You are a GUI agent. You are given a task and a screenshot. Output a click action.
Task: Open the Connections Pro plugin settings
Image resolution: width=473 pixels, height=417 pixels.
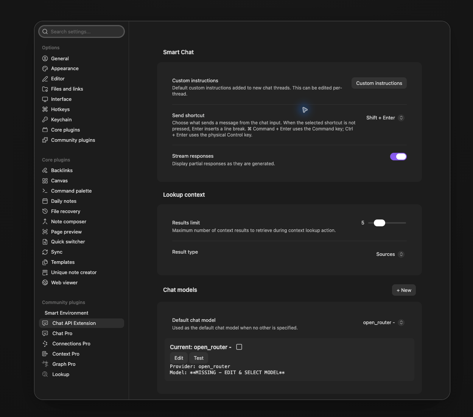pyautogui.click(x=81, y=344)
